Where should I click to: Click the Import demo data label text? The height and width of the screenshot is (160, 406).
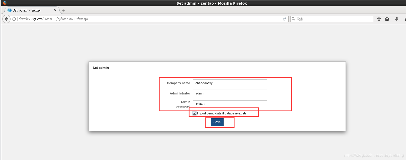(x=222, y=113)
